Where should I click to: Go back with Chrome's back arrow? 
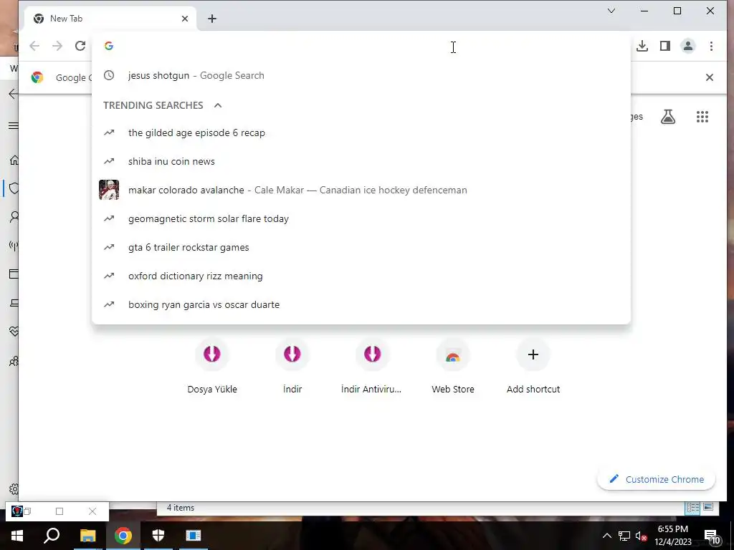point(34,46)
